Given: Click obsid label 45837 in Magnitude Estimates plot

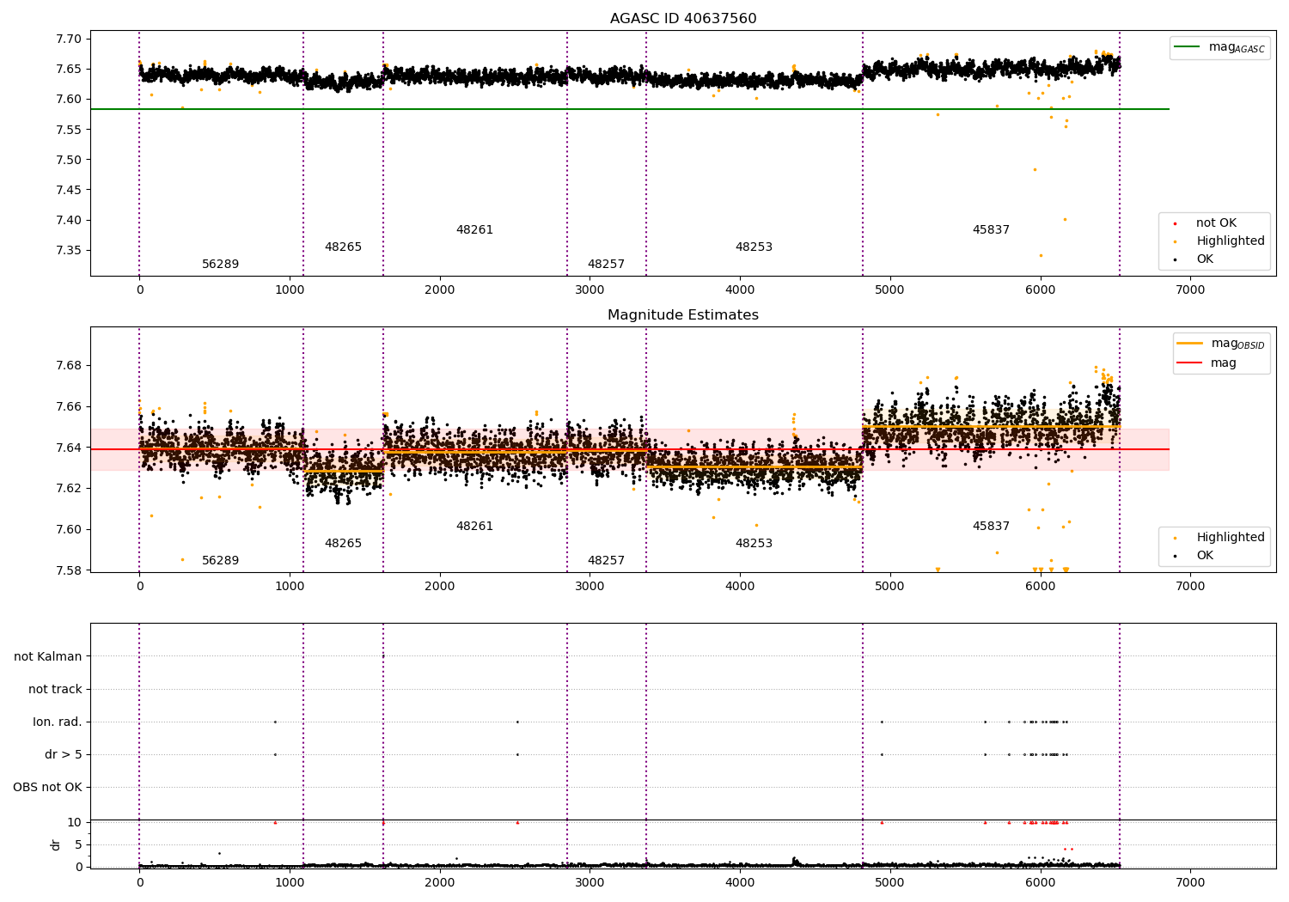Looking at the screenshot, I should (x=991, y=527).
